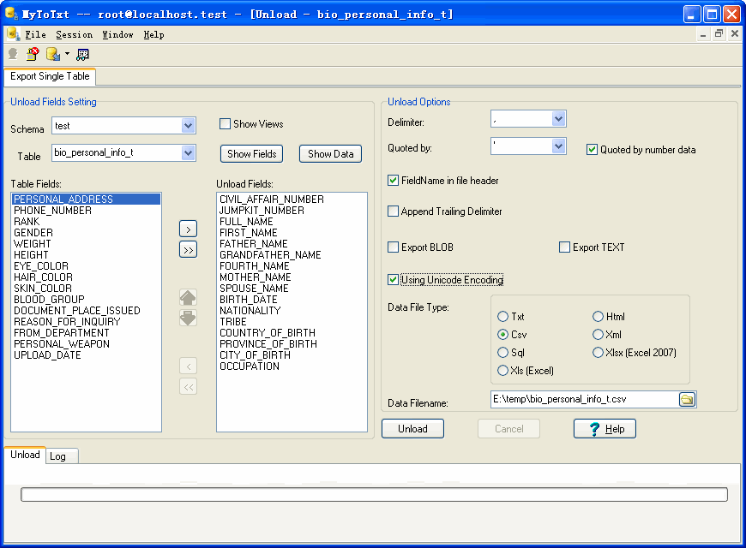
Task: Select PERSONAL_WEAPON in Table Fields
Action: pyautogui.click(x=86, y=344)
